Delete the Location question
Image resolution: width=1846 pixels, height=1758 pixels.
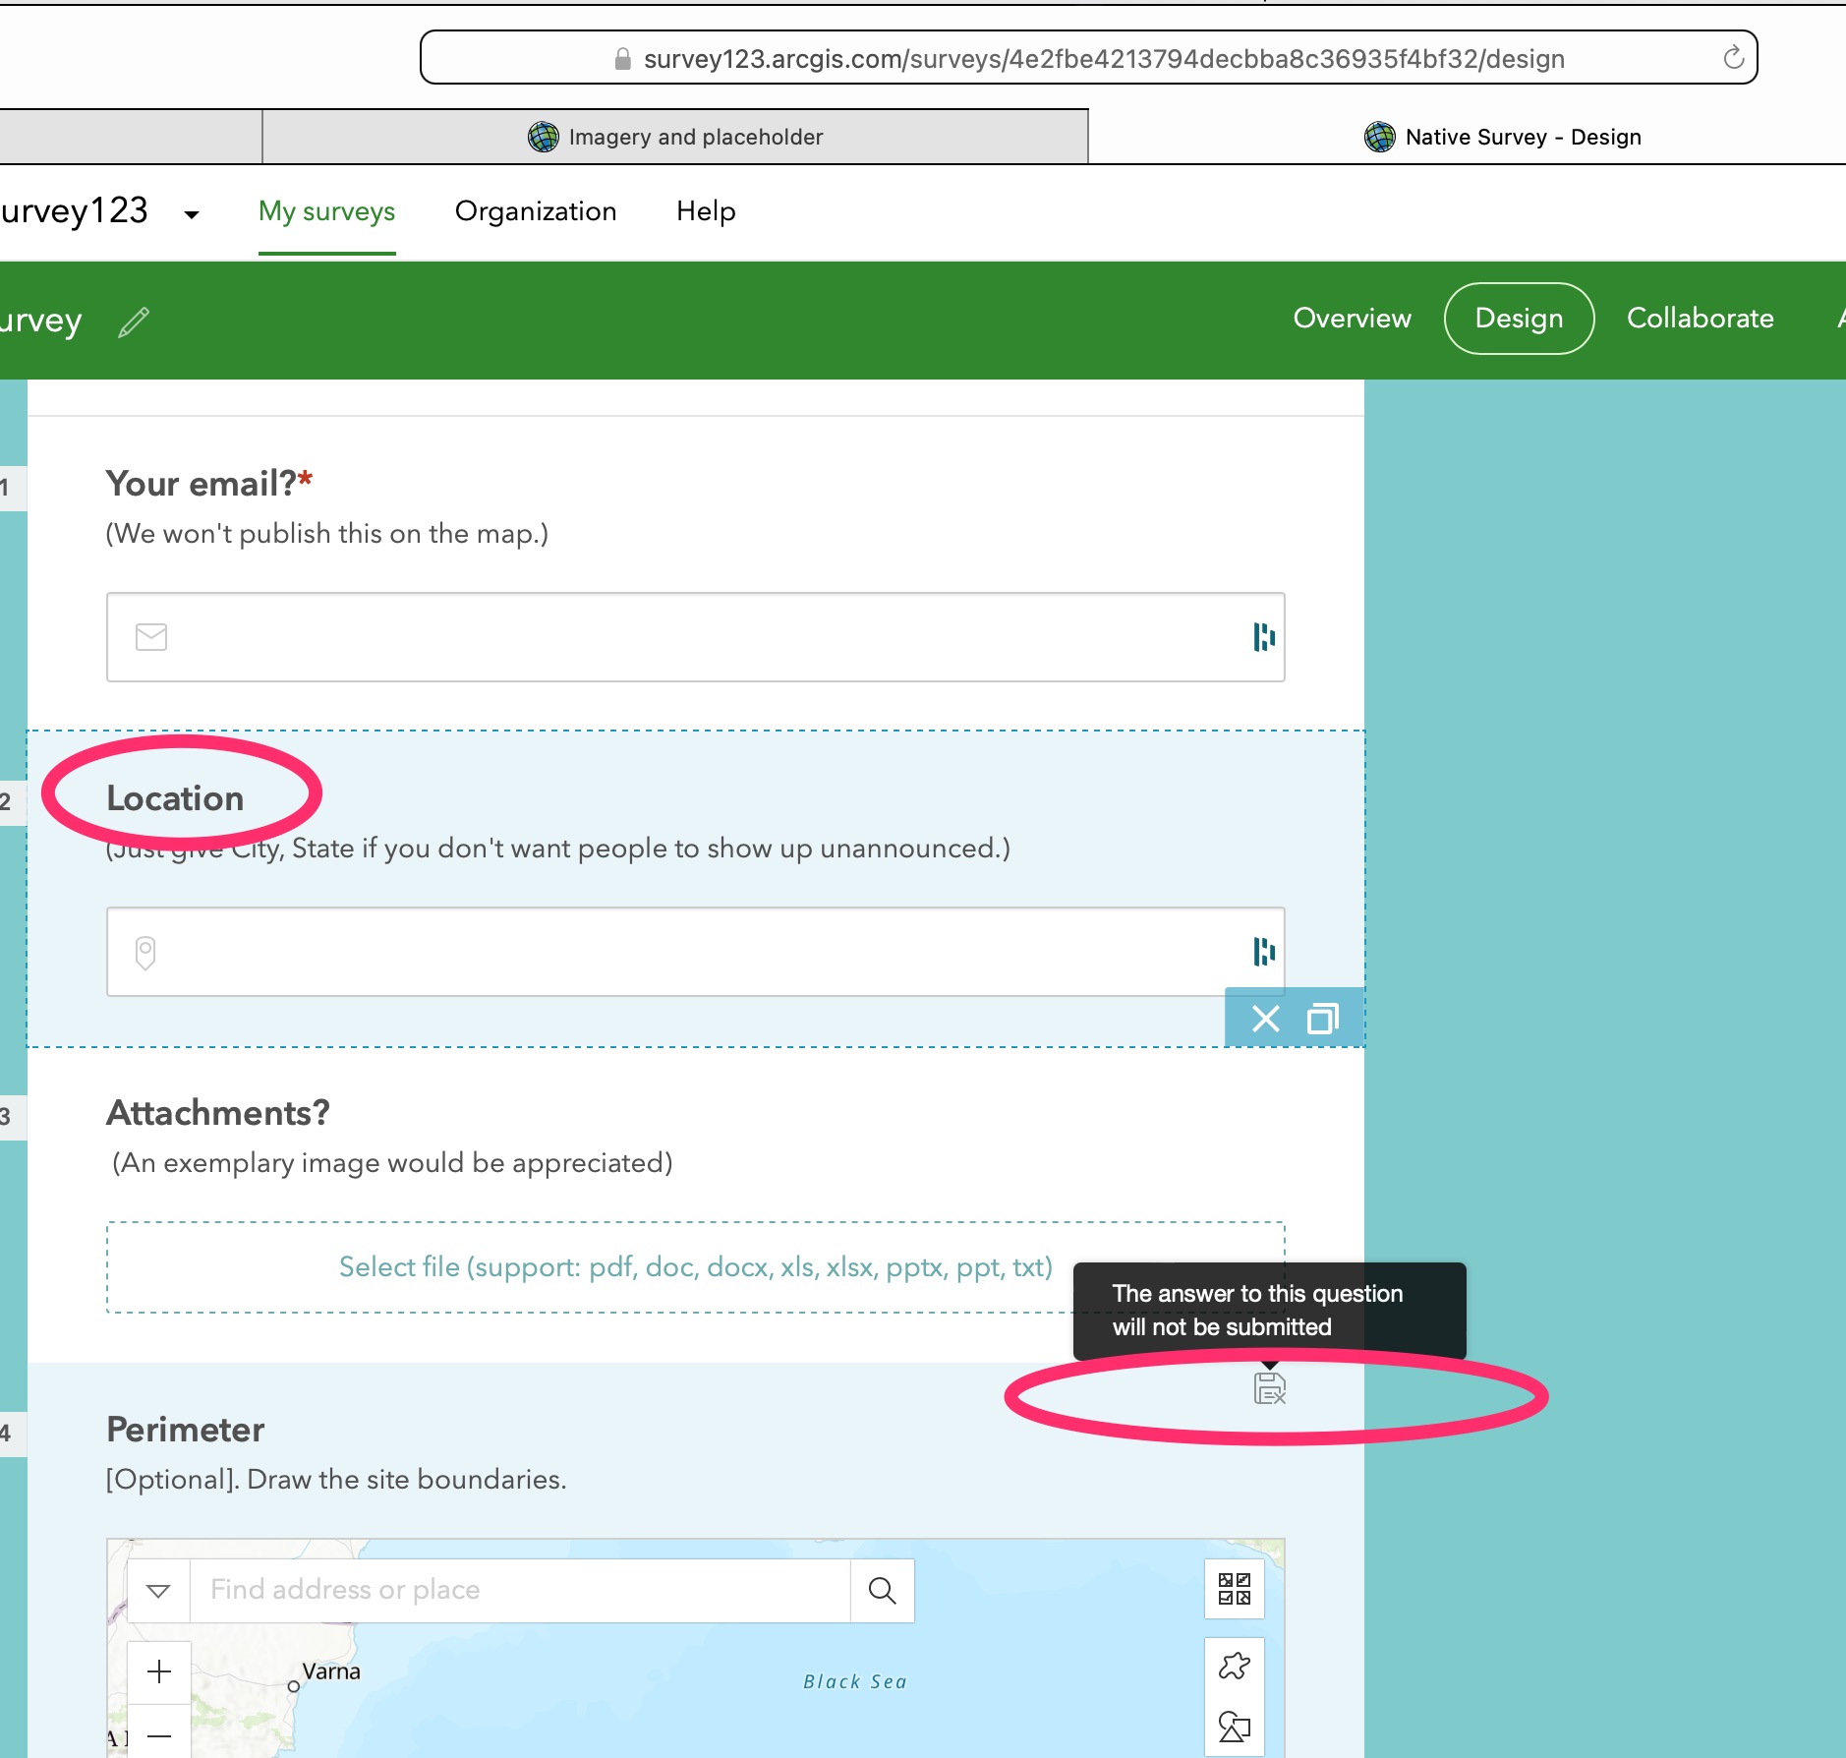1265,1019
